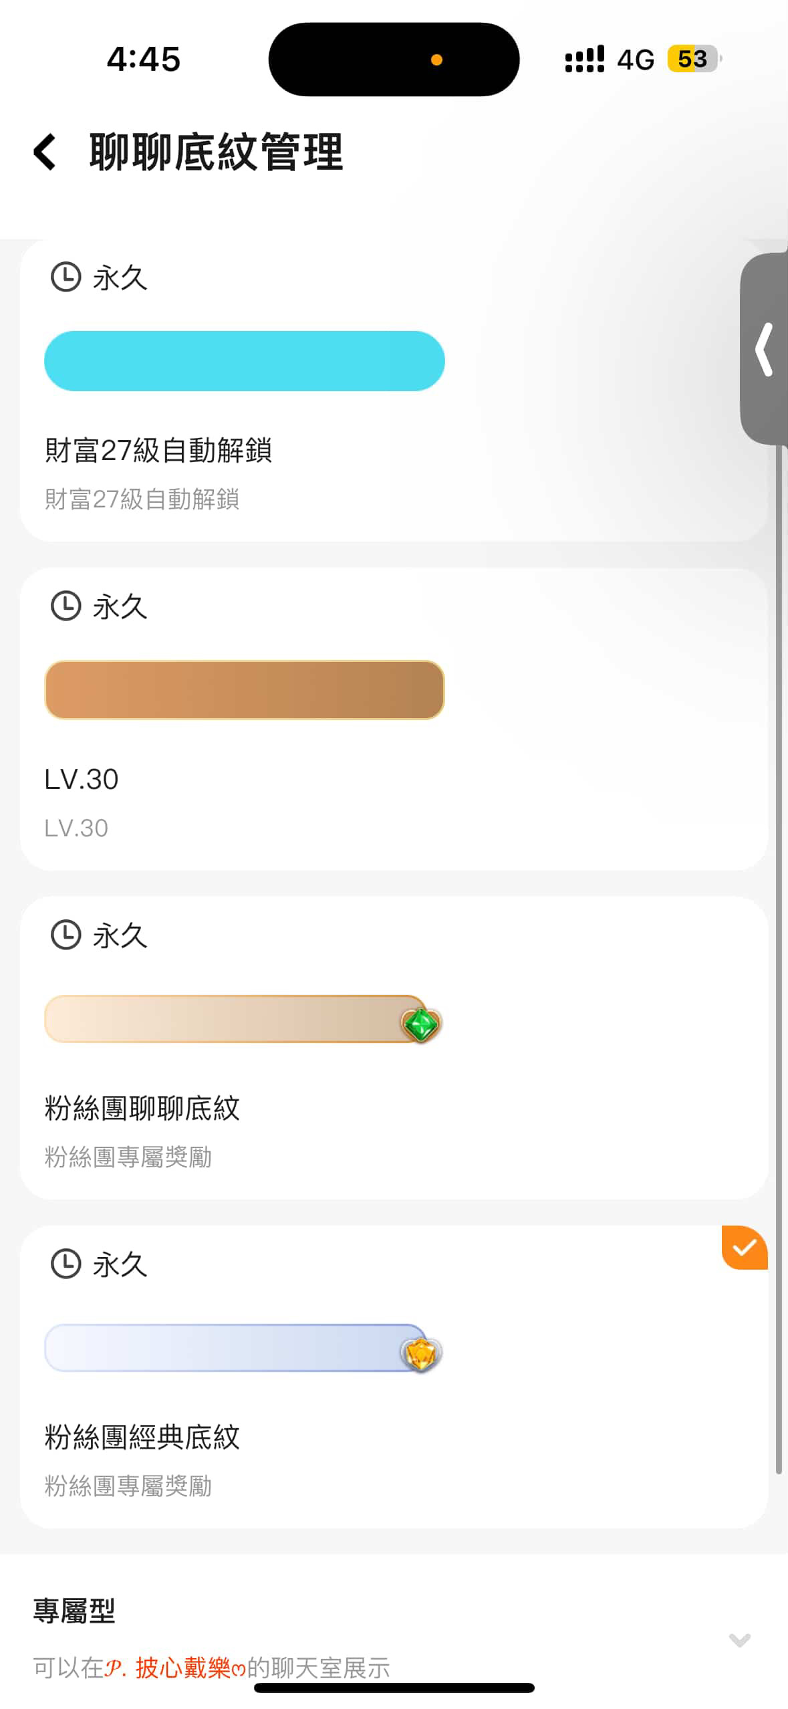The height and width of the screenshot is (1709, 788).
Task: Tap the orange gem heart icon
Action: (x=421, y=1353)
